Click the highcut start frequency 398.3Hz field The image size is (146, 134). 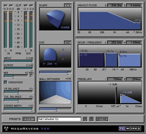pyautogui.click(x=115, y=6)
